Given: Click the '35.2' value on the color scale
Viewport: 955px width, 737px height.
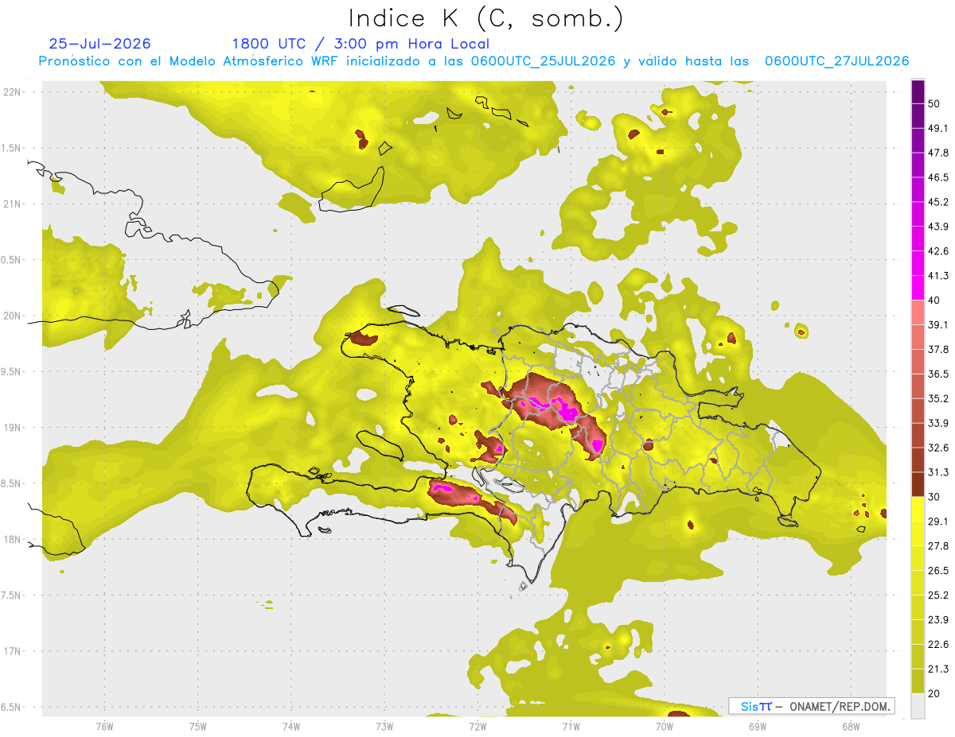Looking at the screenshot, I should pyautogui.click(x=939, y=398).
